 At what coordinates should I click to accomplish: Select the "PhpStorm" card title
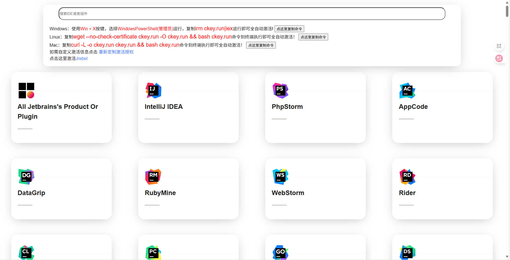pos(287,107)
